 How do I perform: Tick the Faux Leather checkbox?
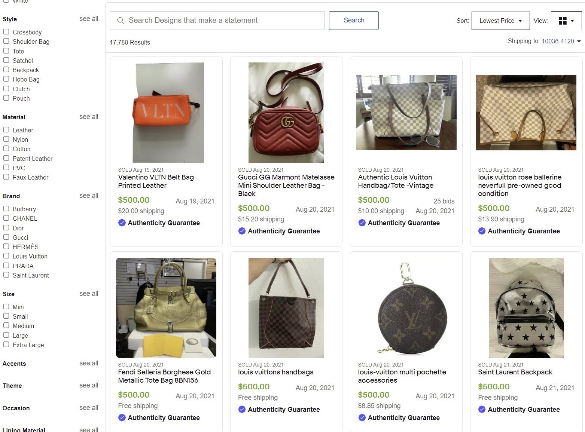(x=6, y=177)
